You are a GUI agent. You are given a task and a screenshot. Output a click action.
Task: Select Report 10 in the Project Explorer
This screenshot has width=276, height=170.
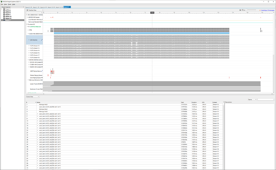pyautogui.click(x=9, y=16)
